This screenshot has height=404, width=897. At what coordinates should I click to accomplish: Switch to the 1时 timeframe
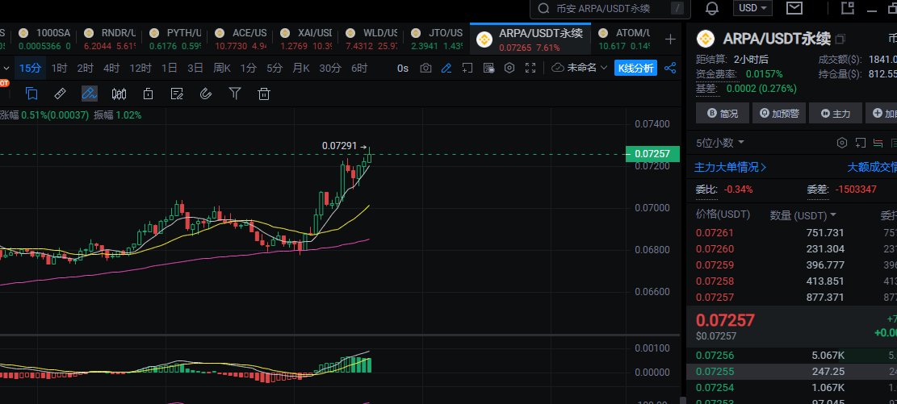coord(59,68)
